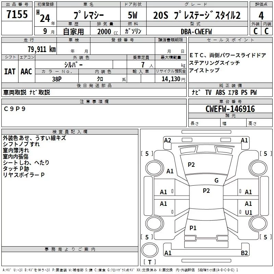Select sales point ステアリングスイッチ

point(215,63)
